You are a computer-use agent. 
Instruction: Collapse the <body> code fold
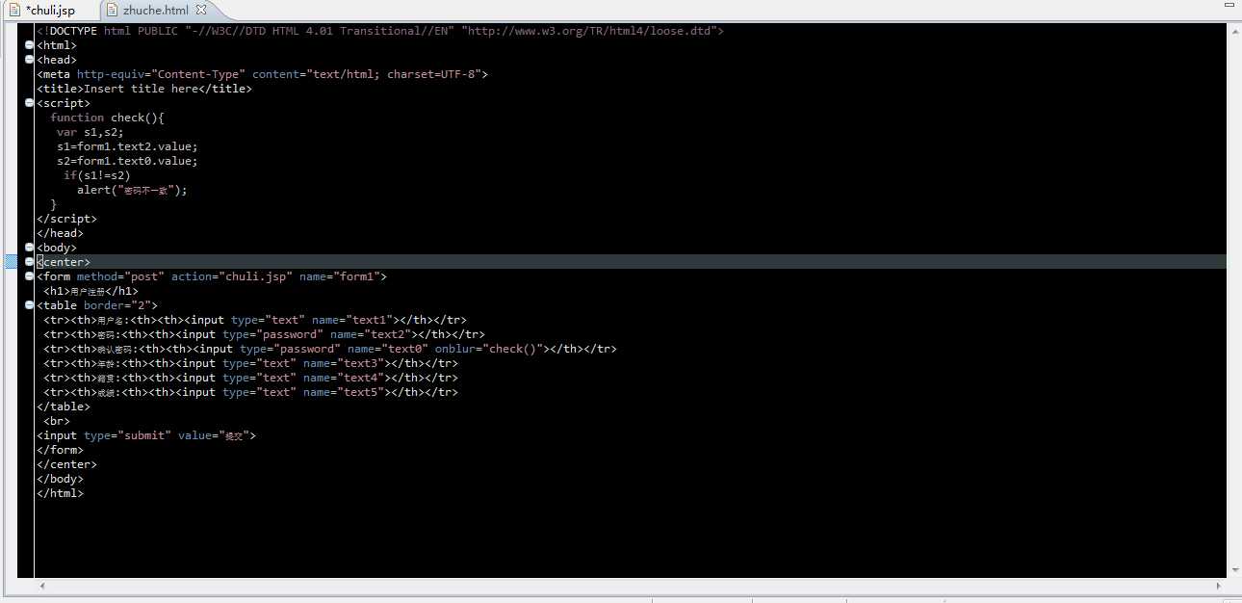click(x=29, y=248)
